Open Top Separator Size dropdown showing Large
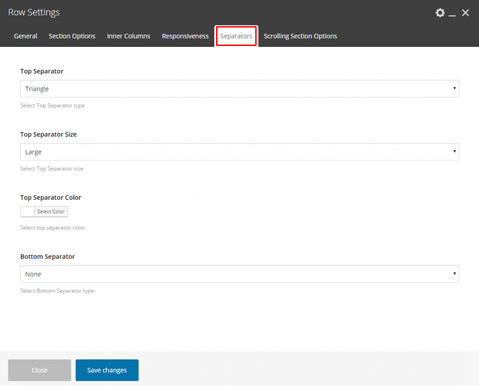This screenshot has height=386, width=479. coord(240,152)
